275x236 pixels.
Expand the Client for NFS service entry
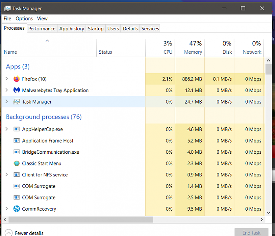coord(7,175)
